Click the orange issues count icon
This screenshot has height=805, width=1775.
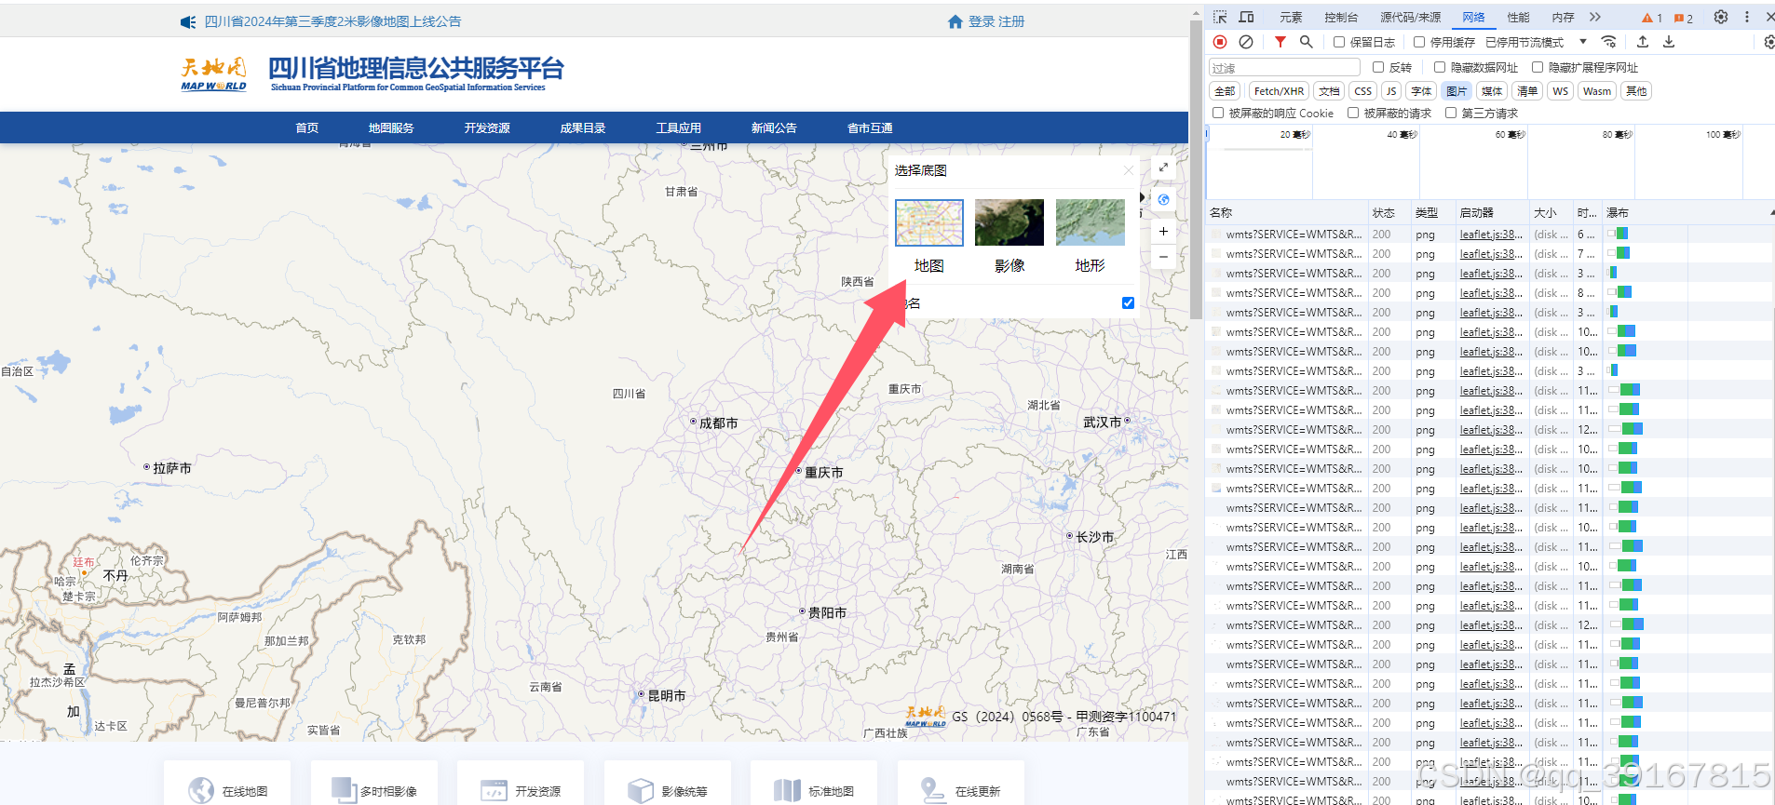(x=1683, y=18)
